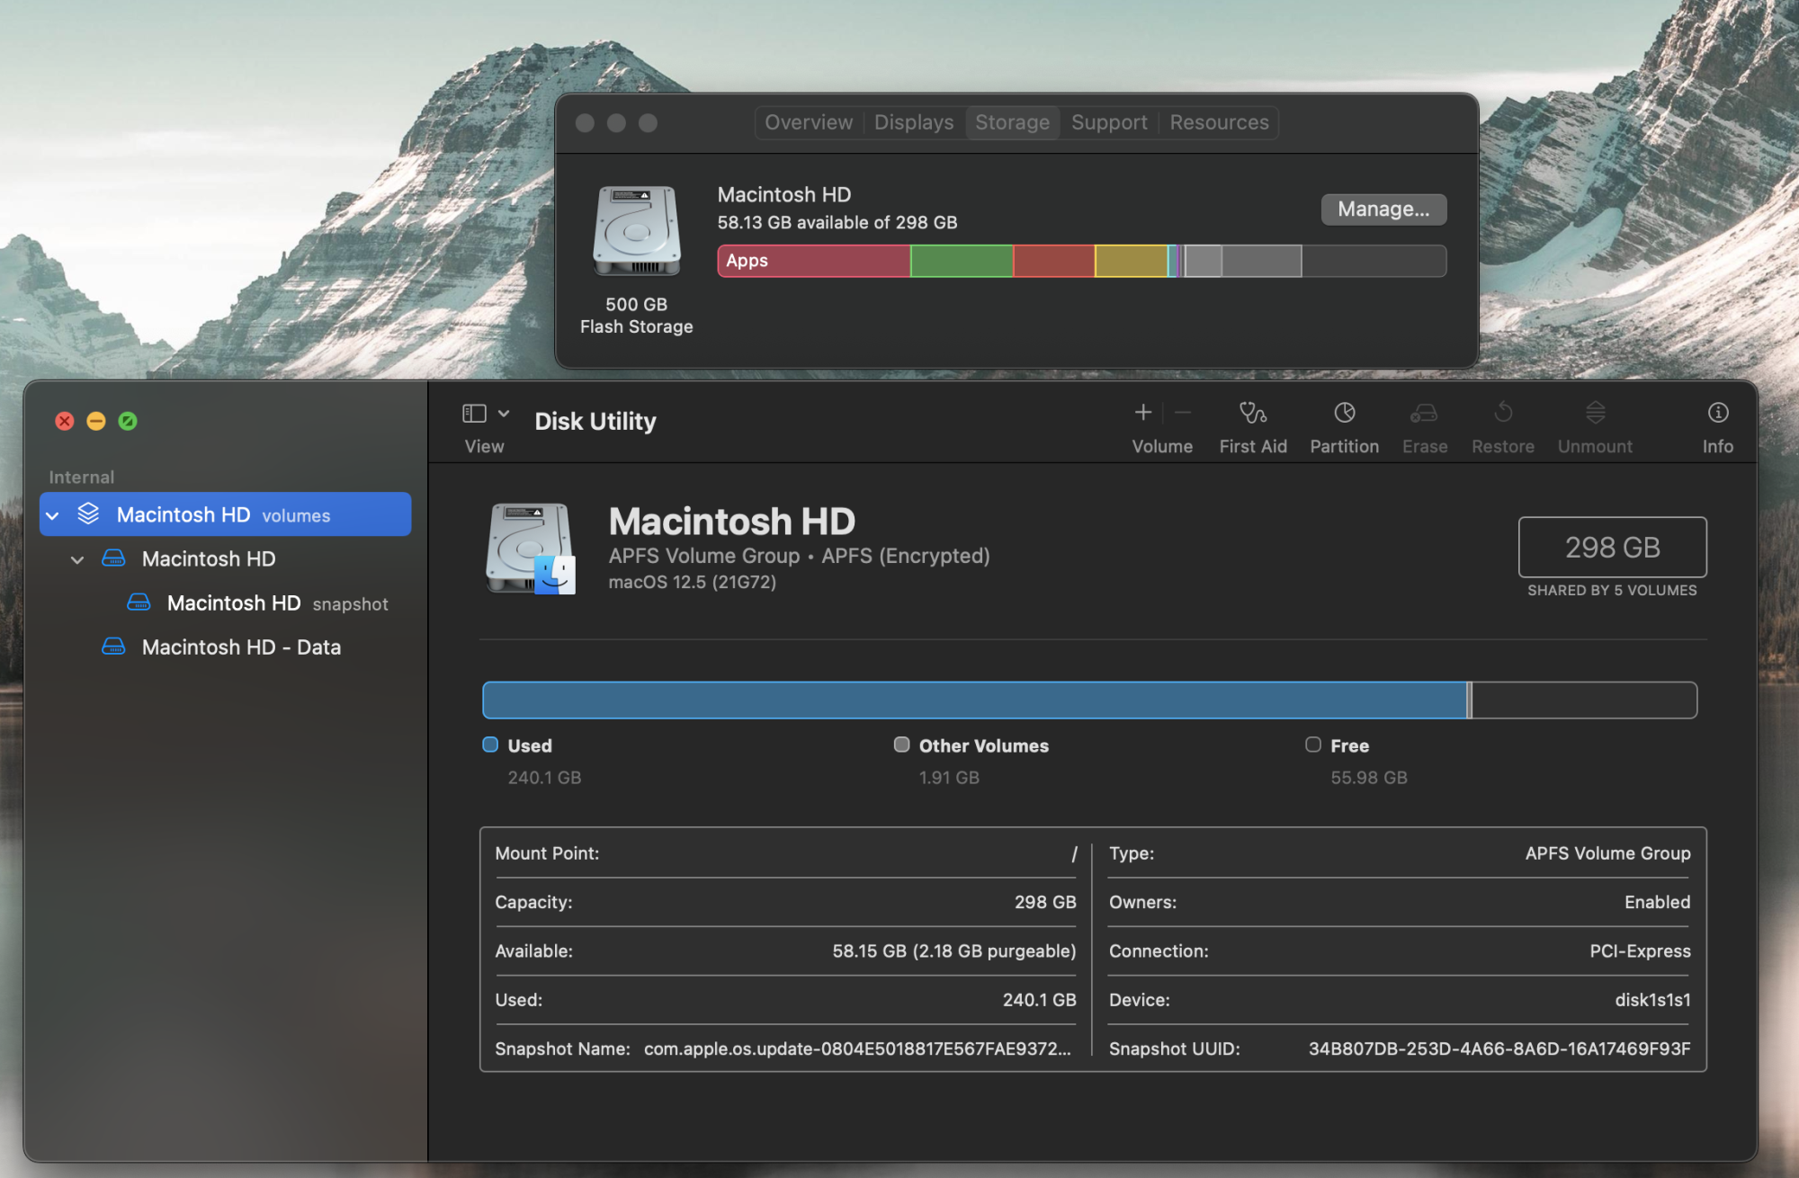This screenshot has height=1178, width=1799.
Task: Collapse the Macintosh HD volume chevron
Action: 77,559
